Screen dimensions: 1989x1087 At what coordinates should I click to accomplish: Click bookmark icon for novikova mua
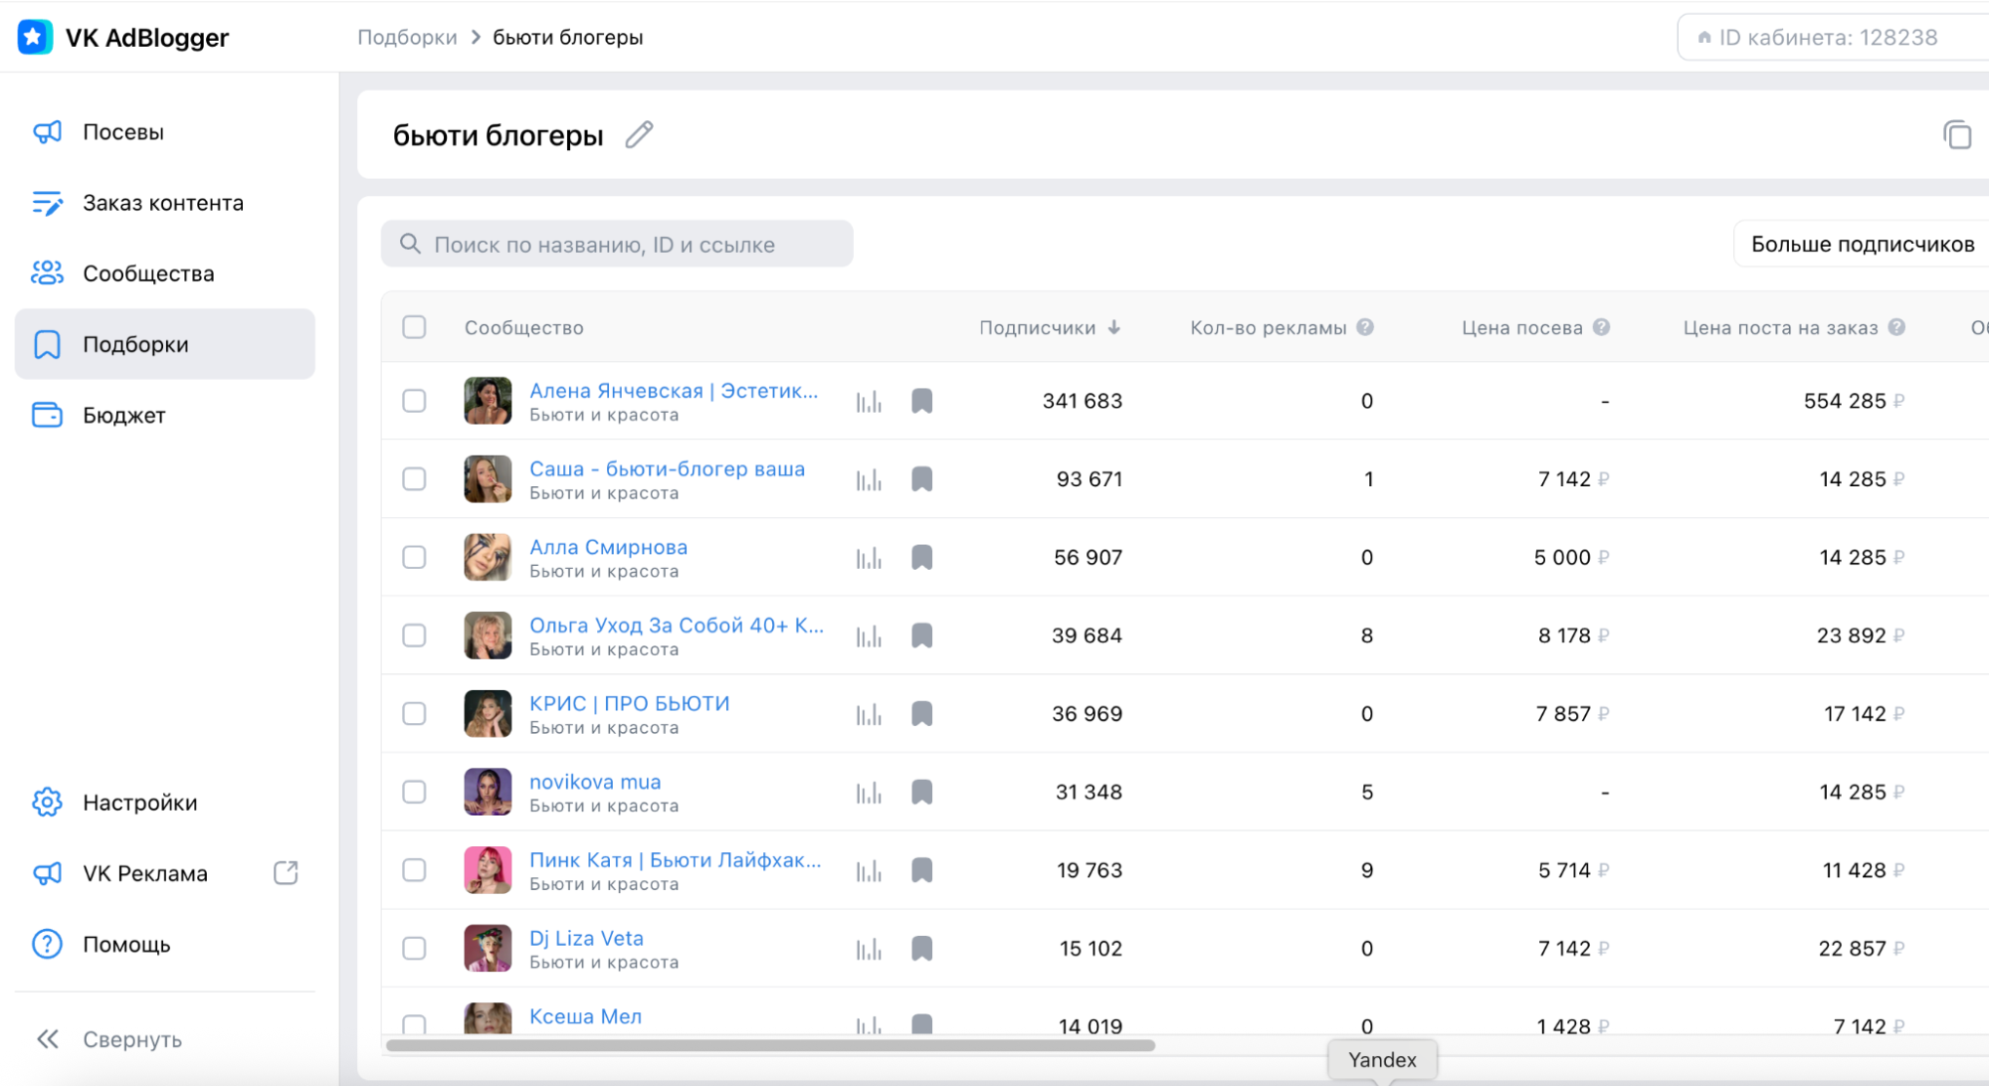point(922,793)
